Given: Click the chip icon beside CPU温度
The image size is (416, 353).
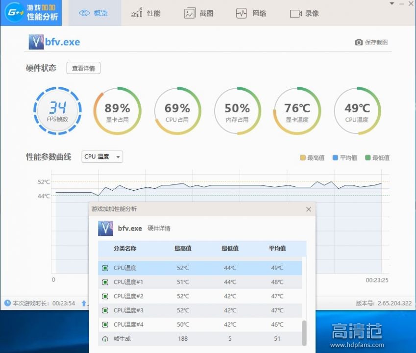Looking at the screenshot, I should click(105, 268).
